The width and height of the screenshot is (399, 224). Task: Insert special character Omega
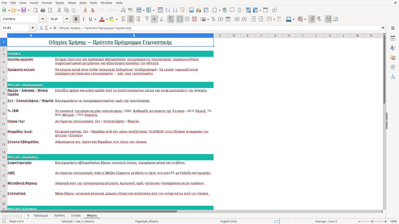pyautogui.click(x=214, y=10)
